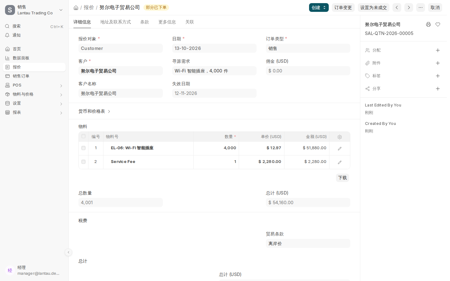Open the 经理 user profile menu

[34, 270]
